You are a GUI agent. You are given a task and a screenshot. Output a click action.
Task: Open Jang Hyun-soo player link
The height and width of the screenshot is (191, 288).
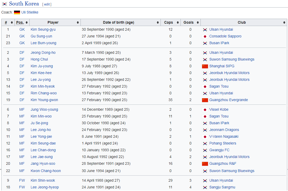point(43,164)
